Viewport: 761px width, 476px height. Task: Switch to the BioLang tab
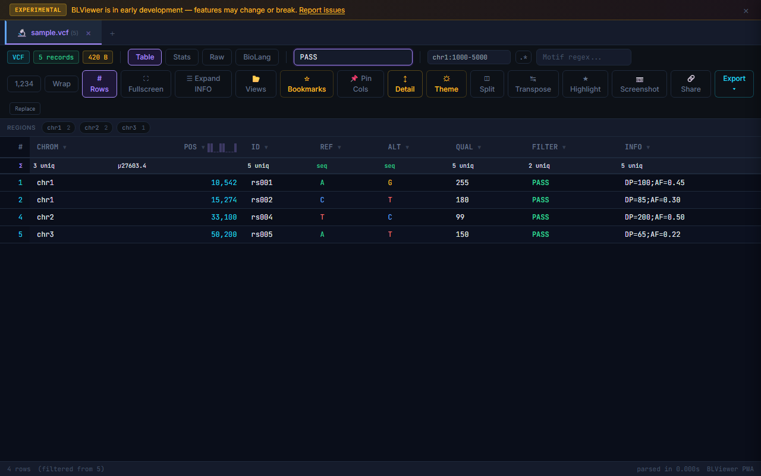(257, 57)
